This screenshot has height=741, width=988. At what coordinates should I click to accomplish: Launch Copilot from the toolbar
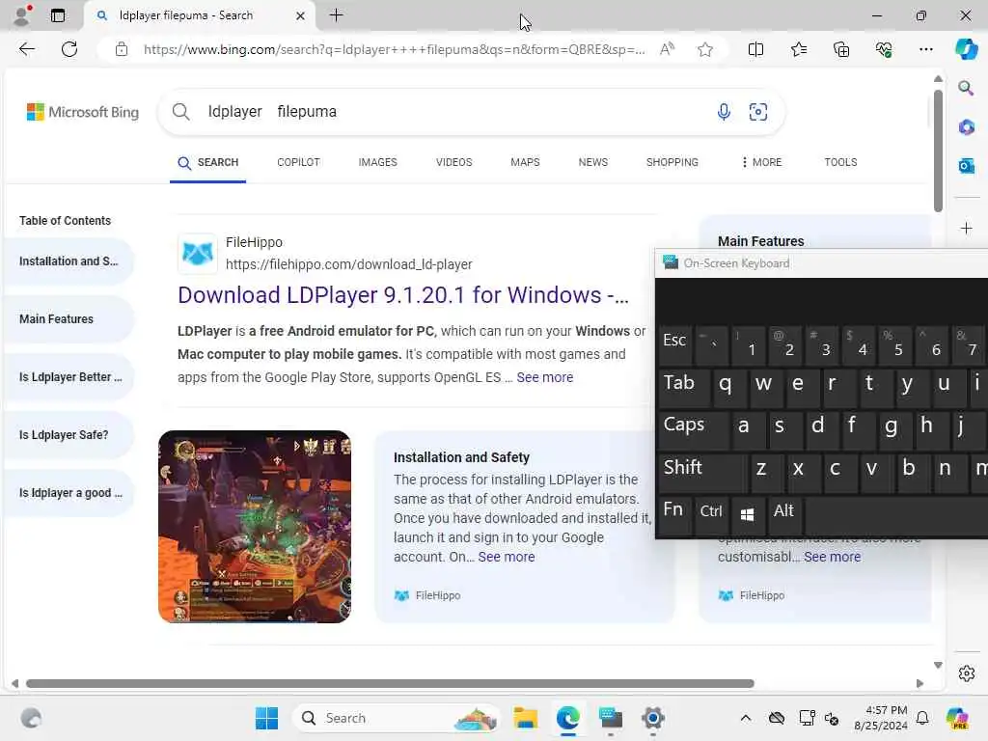(x=966, y=49)
